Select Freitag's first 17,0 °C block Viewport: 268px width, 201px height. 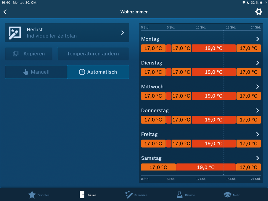click(x=153, y=144)
